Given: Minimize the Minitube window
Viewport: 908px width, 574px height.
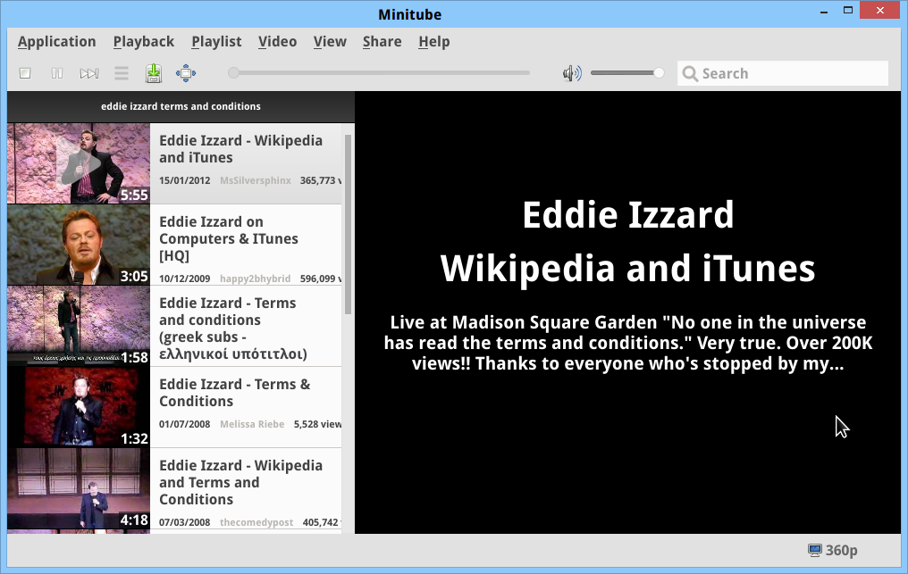Looking at the screenshot, I should 824,12.
